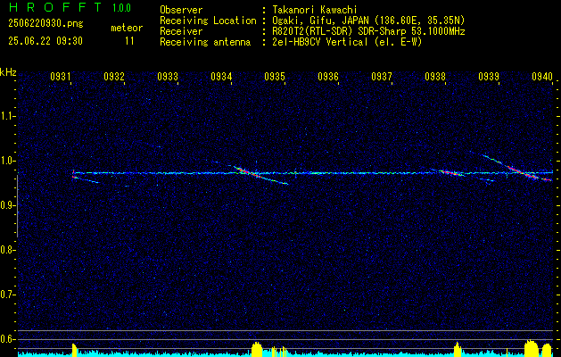The image size is (561, 357).
Task: Click the 0.9 kHz axis label
Action: pos(7,205)
